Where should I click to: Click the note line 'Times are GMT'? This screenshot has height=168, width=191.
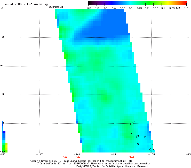pos(81,161)
